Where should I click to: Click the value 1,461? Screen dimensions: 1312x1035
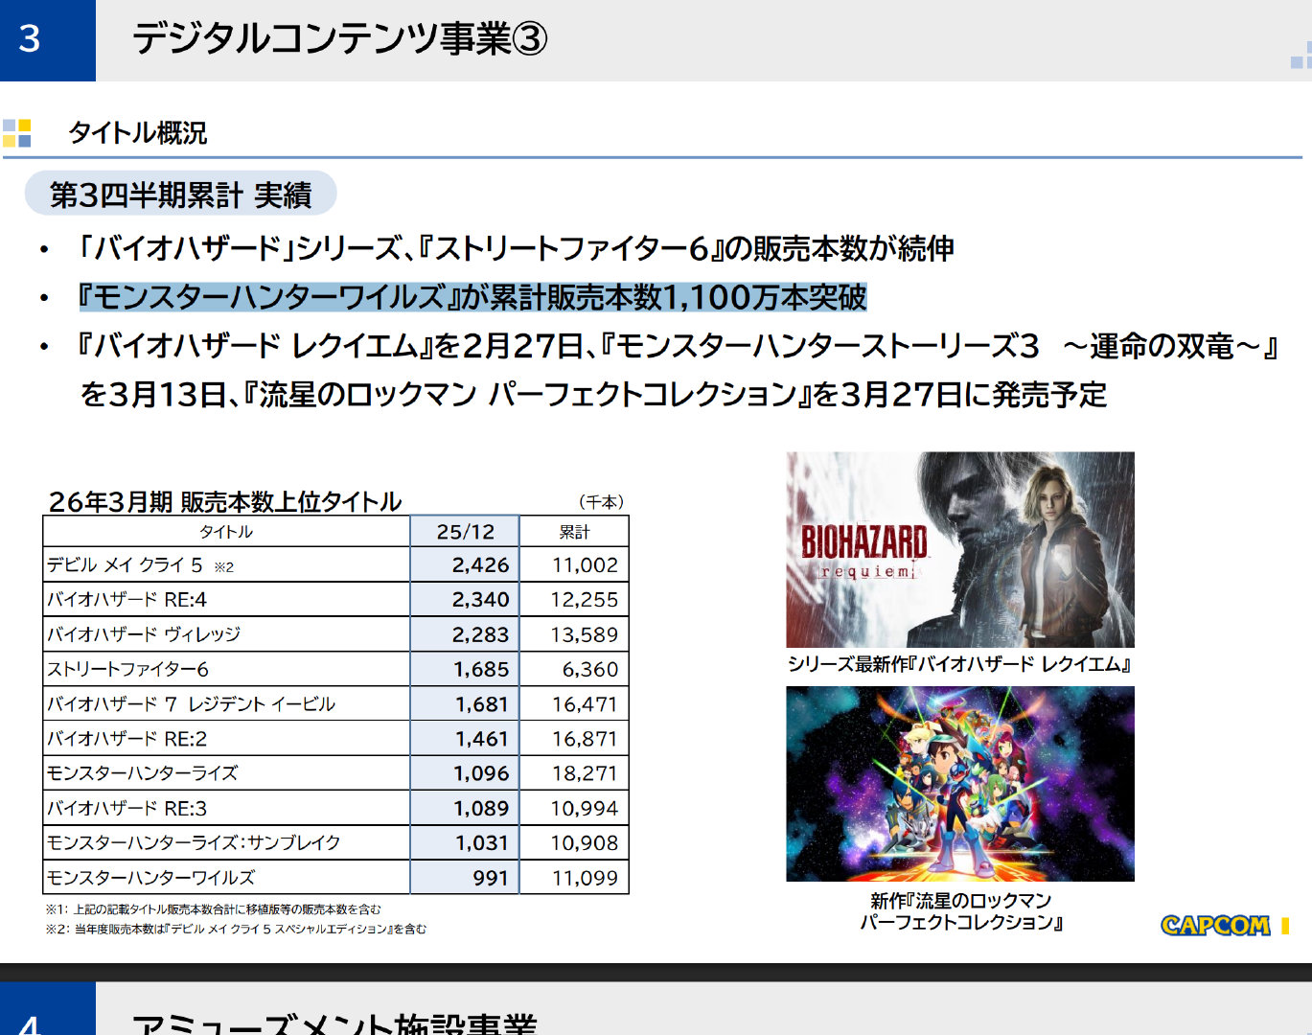click(482, 739)
